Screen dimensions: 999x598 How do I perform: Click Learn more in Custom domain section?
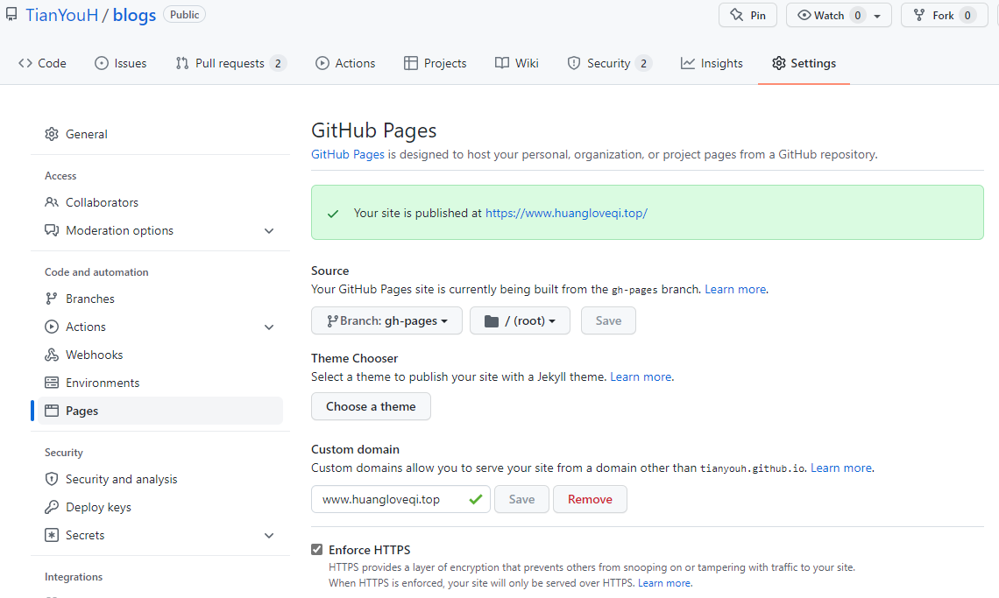point(841,468)
